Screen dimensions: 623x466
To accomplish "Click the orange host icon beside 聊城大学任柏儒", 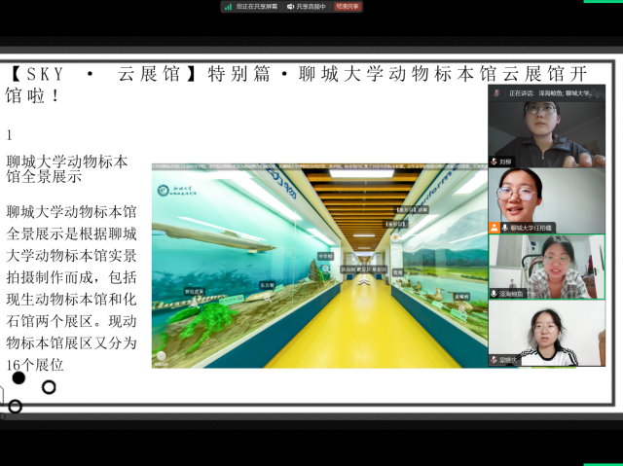I will 494,228.
